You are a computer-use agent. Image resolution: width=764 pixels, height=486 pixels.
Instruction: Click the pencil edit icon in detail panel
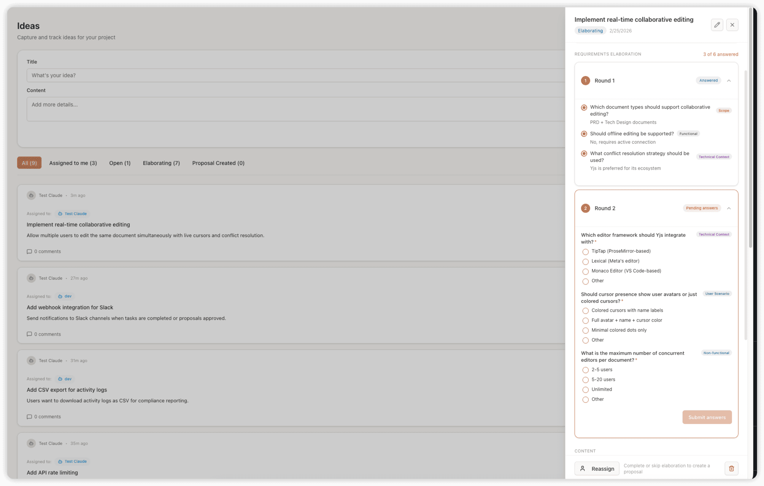coord(717,25)
